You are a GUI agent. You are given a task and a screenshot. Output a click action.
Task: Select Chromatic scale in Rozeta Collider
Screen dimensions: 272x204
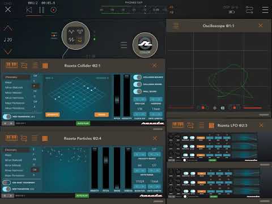tap(17, 77)
